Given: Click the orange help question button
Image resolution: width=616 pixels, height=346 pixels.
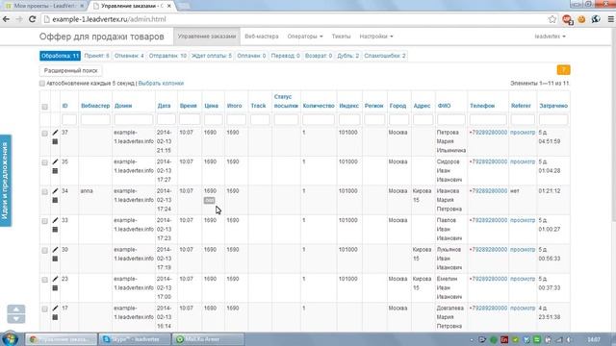Looking at the screenshot, I should pos(563,70).
